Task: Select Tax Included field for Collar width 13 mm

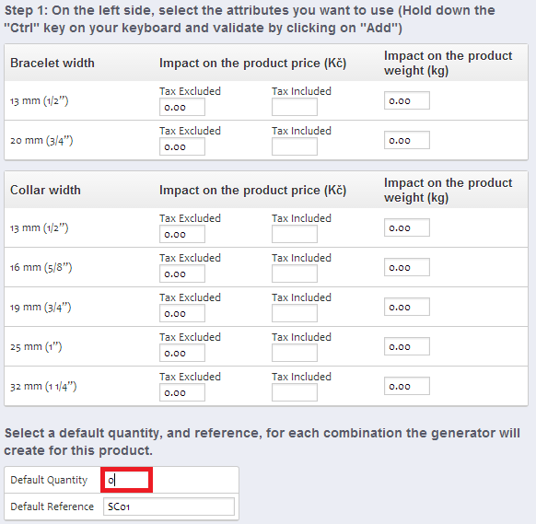Action: [x=295, y=235]
